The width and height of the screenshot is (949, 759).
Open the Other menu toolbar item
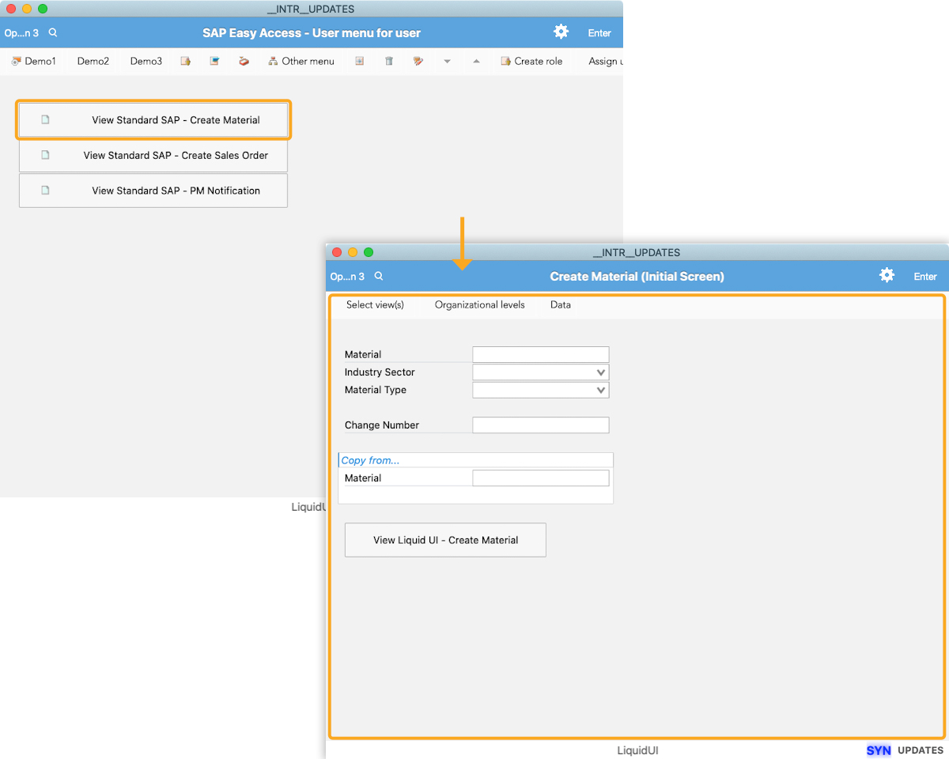(301, 61)
